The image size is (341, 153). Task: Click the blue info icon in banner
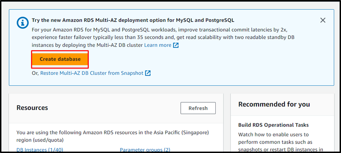[x=23, y=23]
